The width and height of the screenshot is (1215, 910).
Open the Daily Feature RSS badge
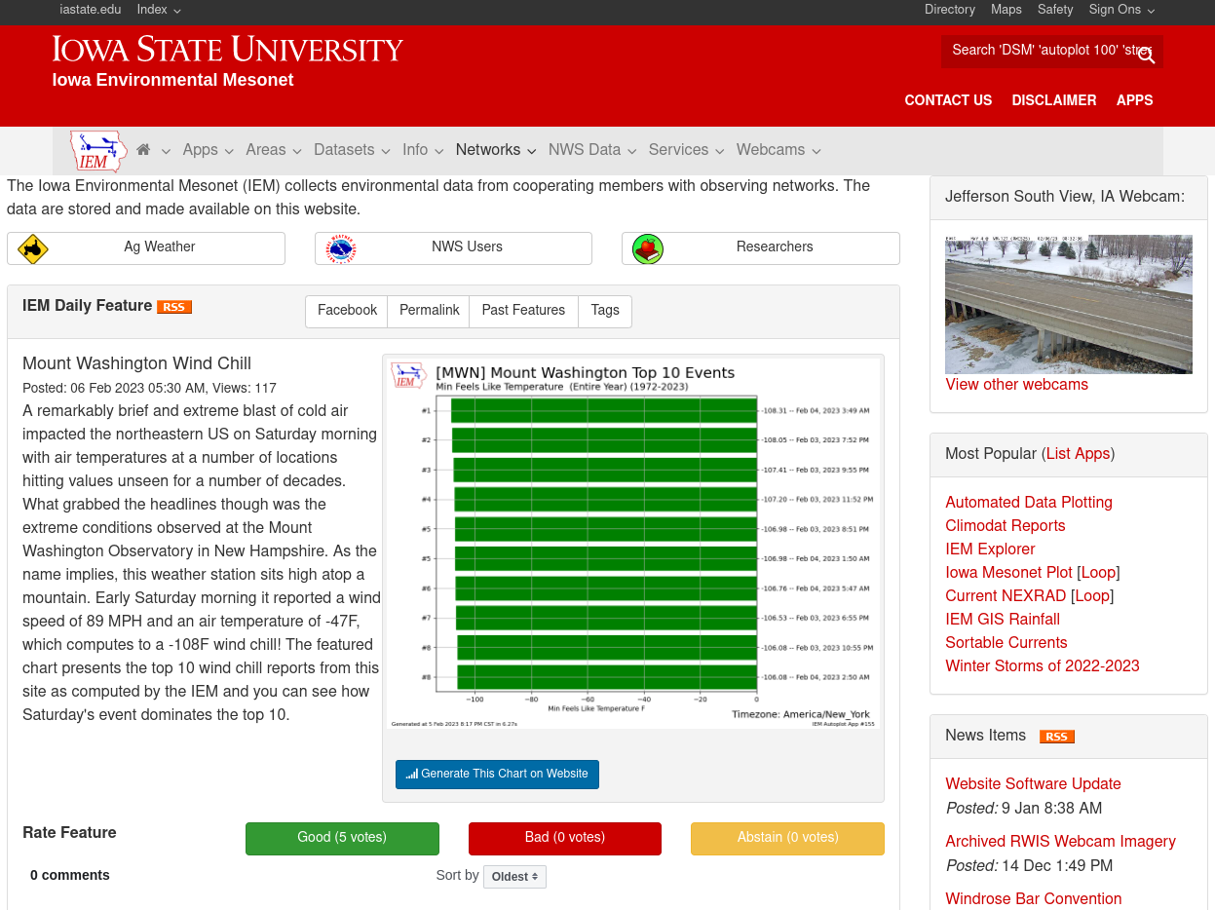point(174,307)
